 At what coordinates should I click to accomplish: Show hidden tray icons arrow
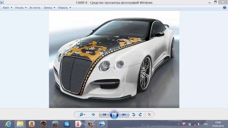pos(179,124)
